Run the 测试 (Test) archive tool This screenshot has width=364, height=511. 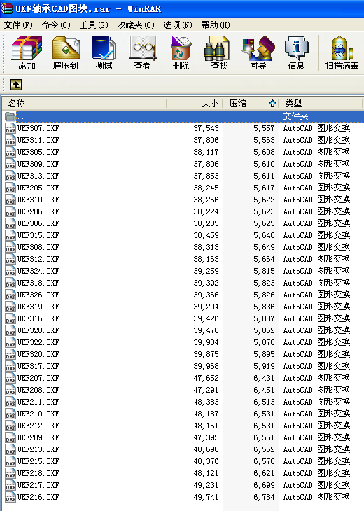click(x=104, y=52)
